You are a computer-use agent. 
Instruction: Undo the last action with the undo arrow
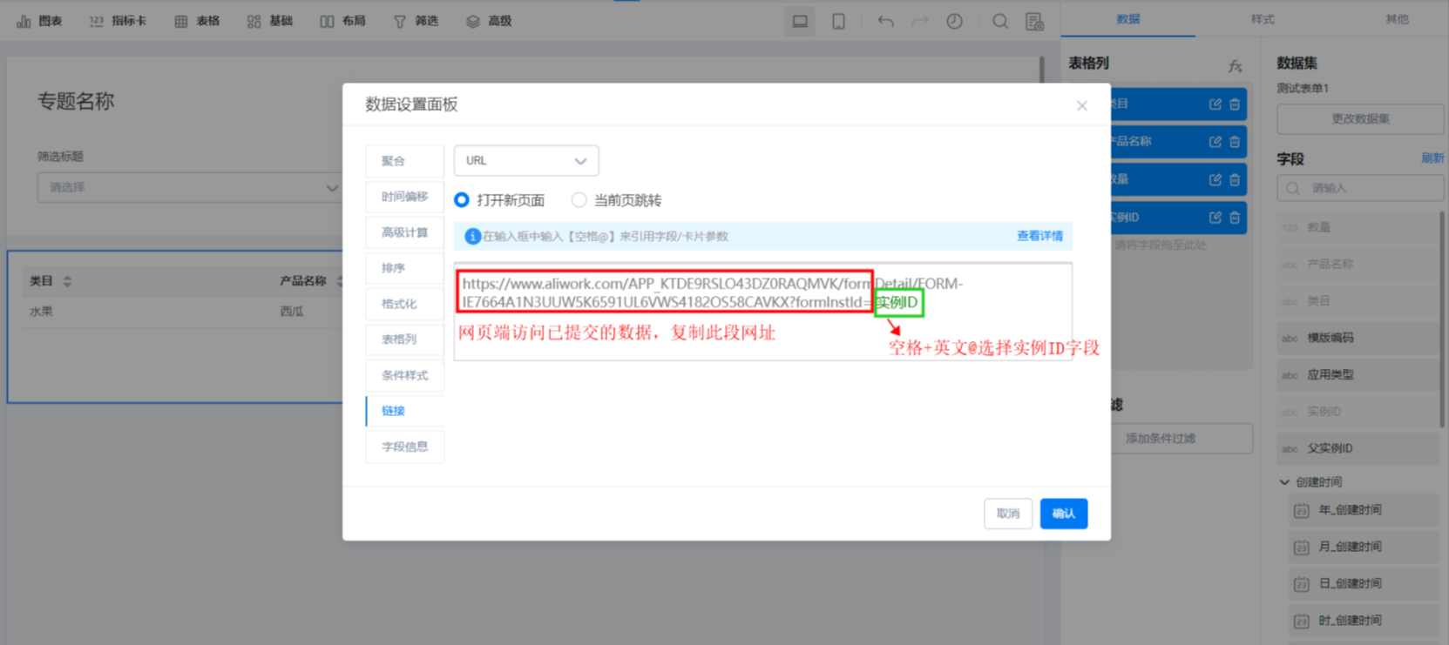click(x=885, y=21)
